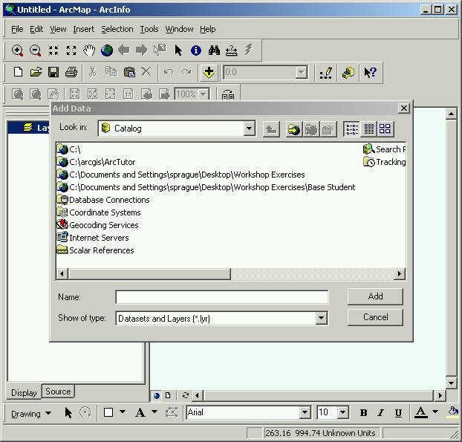Activate the Identify tool

pos(196,51)
